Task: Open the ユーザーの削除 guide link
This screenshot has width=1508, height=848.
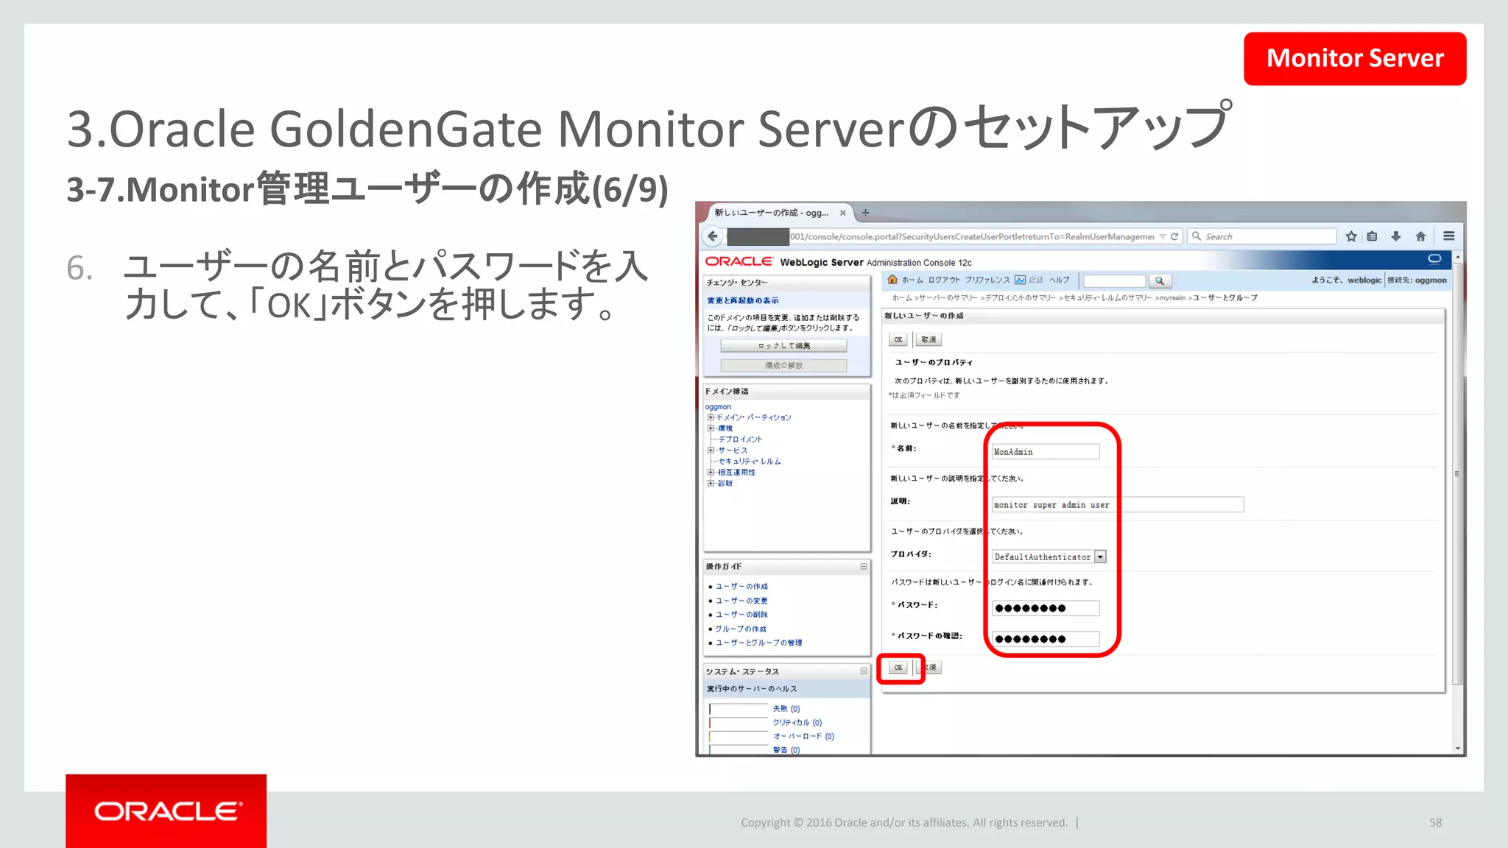Action: click(741, 615)
